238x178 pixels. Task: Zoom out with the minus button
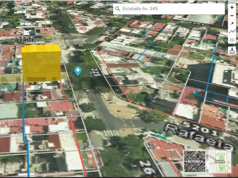[x=232, y=15]
